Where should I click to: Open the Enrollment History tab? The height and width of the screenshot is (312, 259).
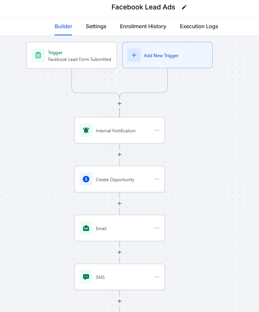pyautogui.click(x=143, y=27)
